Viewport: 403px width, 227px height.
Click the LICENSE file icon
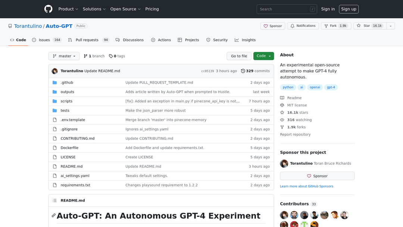[55, 157]
